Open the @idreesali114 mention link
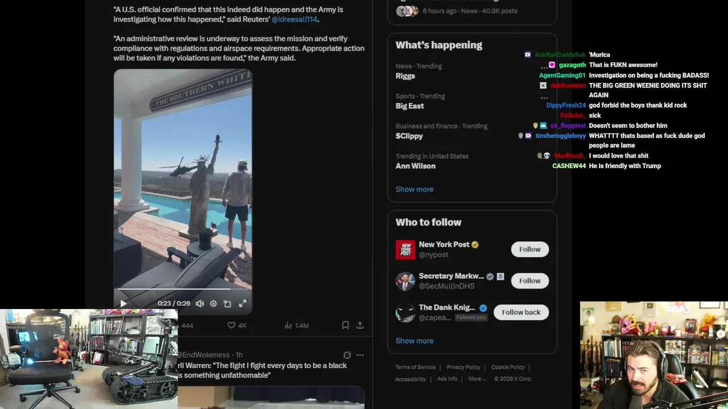The image size is (728, 409). 295,19
